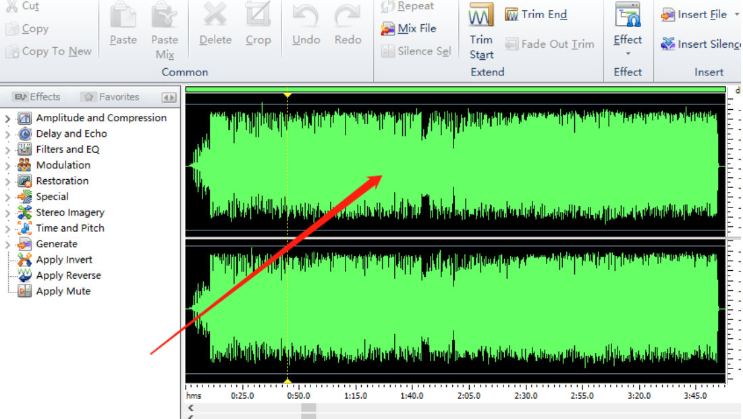This screenshot has width=743, height=419.
Task: Click the Apply Reverse label
Action: point(69,276)
